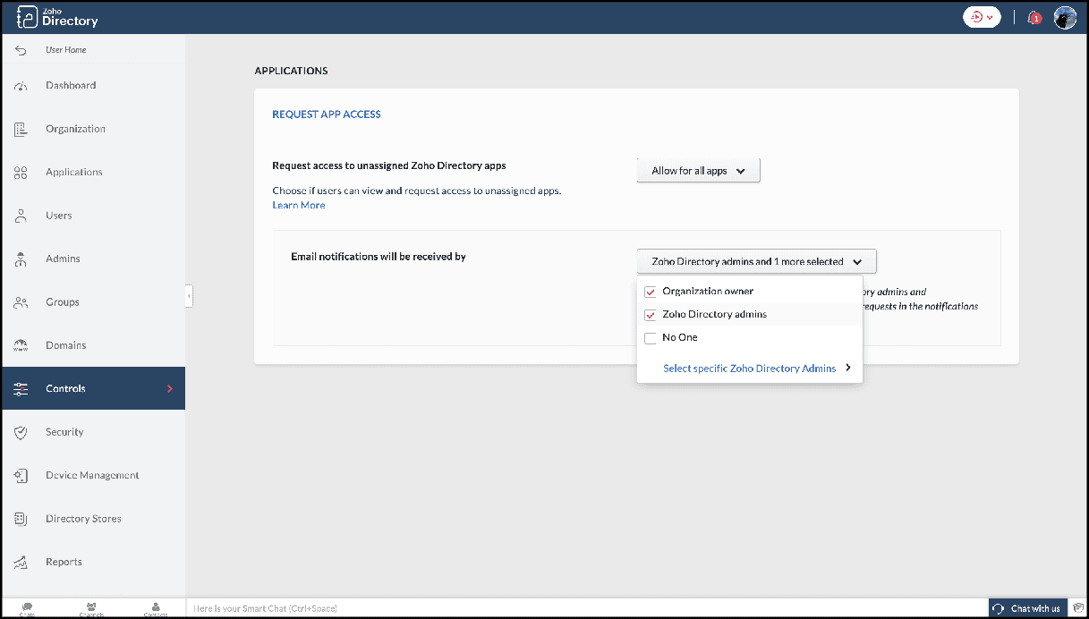Open the quick-start dropdown in header
Viewport: 1089px width, 619px height.
pyautogui.click(x=982, y=17)
